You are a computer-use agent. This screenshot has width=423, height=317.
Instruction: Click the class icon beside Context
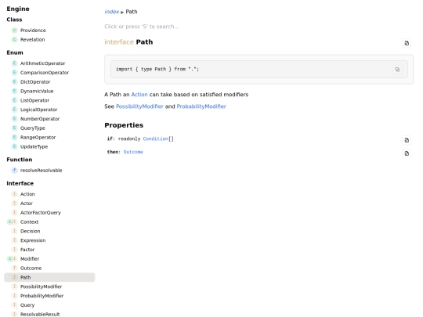(x=9, y=222)
